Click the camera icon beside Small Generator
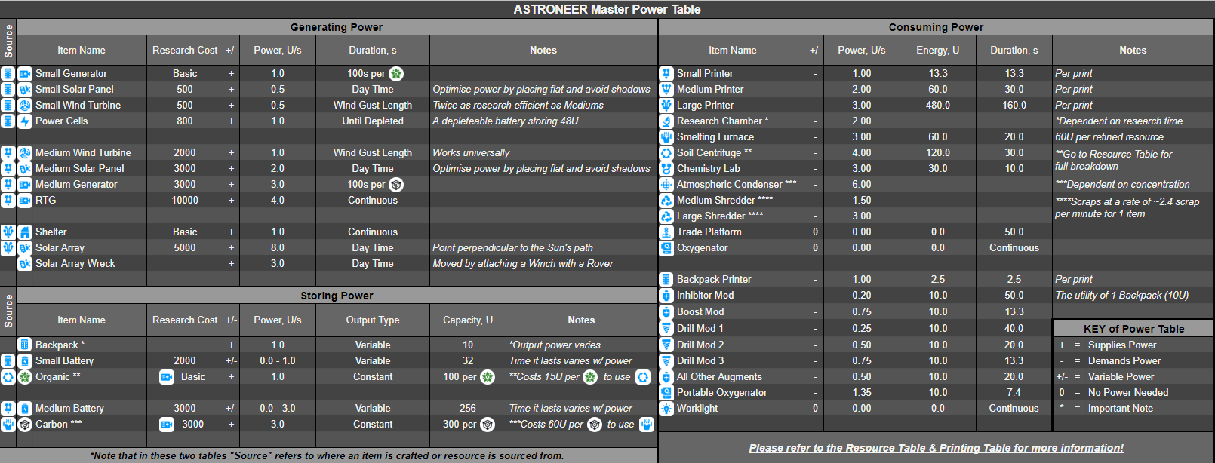 click(25, 74)
